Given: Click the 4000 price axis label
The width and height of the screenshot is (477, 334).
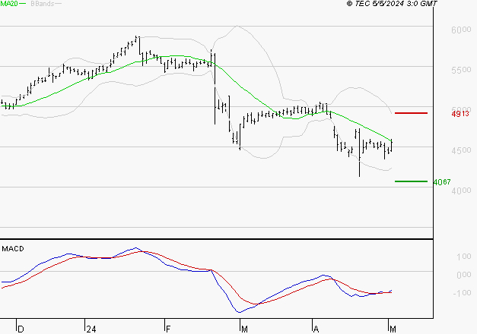Looking at the screenshot, I should click(461, 191).
